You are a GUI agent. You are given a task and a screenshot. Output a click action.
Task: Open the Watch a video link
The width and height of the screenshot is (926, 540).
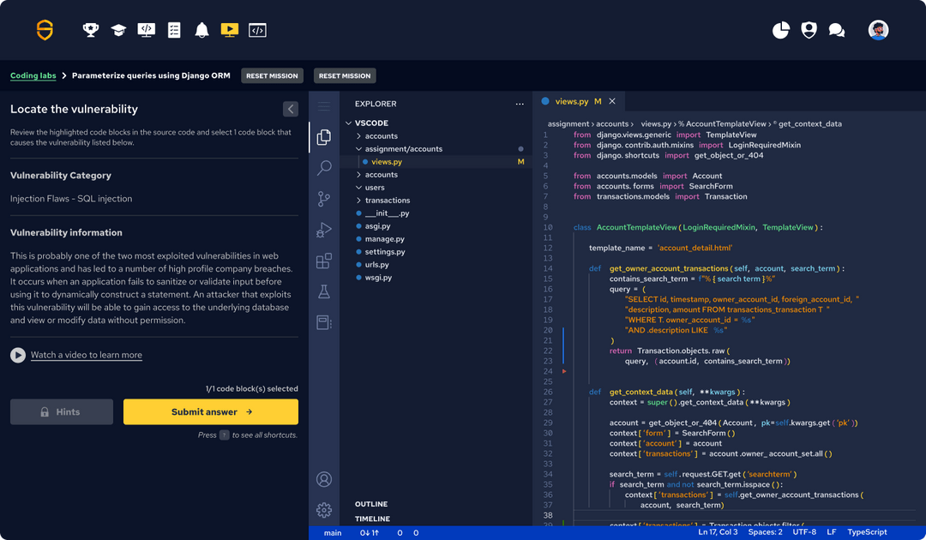click(86, 355)
